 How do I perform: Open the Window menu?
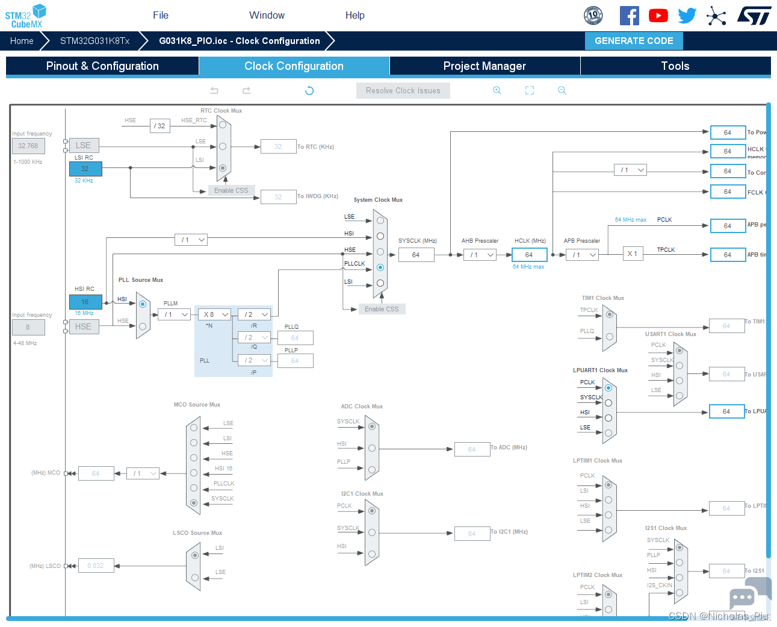[x=267, y=16]
